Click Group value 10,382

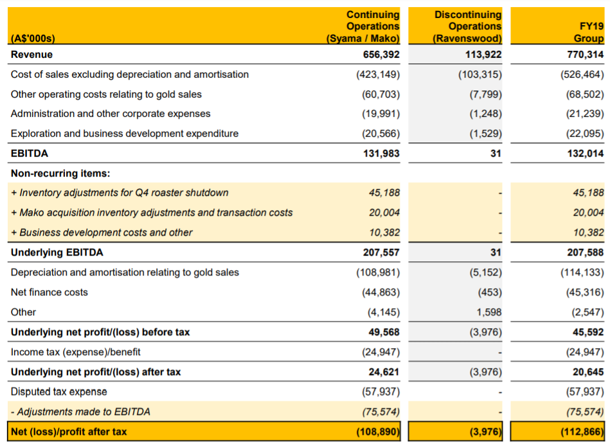coord(588,232)
